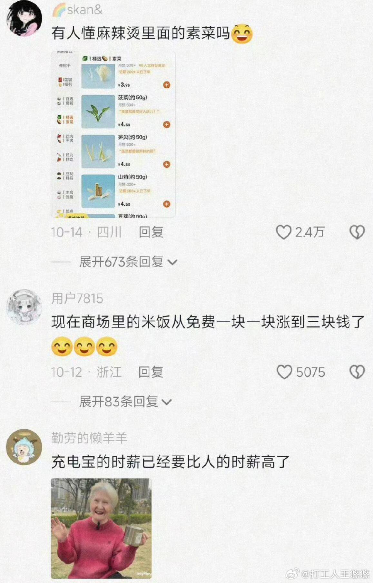
Task: Like the 米饭 comment with 5075 likes
Action: point(284,372)
